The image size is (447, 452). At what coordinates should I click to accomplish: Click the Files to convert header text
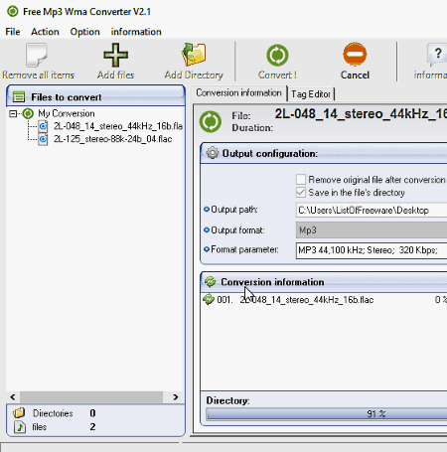coord(67,97)
